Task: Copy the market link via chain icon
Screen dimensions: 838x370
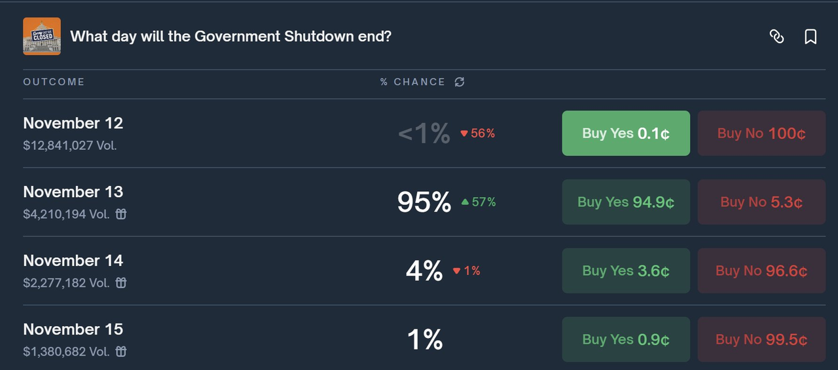Action: click(x=776, y=37)
